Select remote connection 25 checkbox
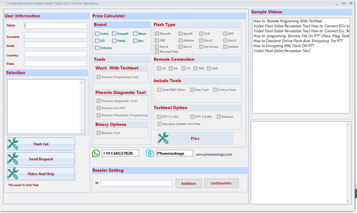 (159, 68)
